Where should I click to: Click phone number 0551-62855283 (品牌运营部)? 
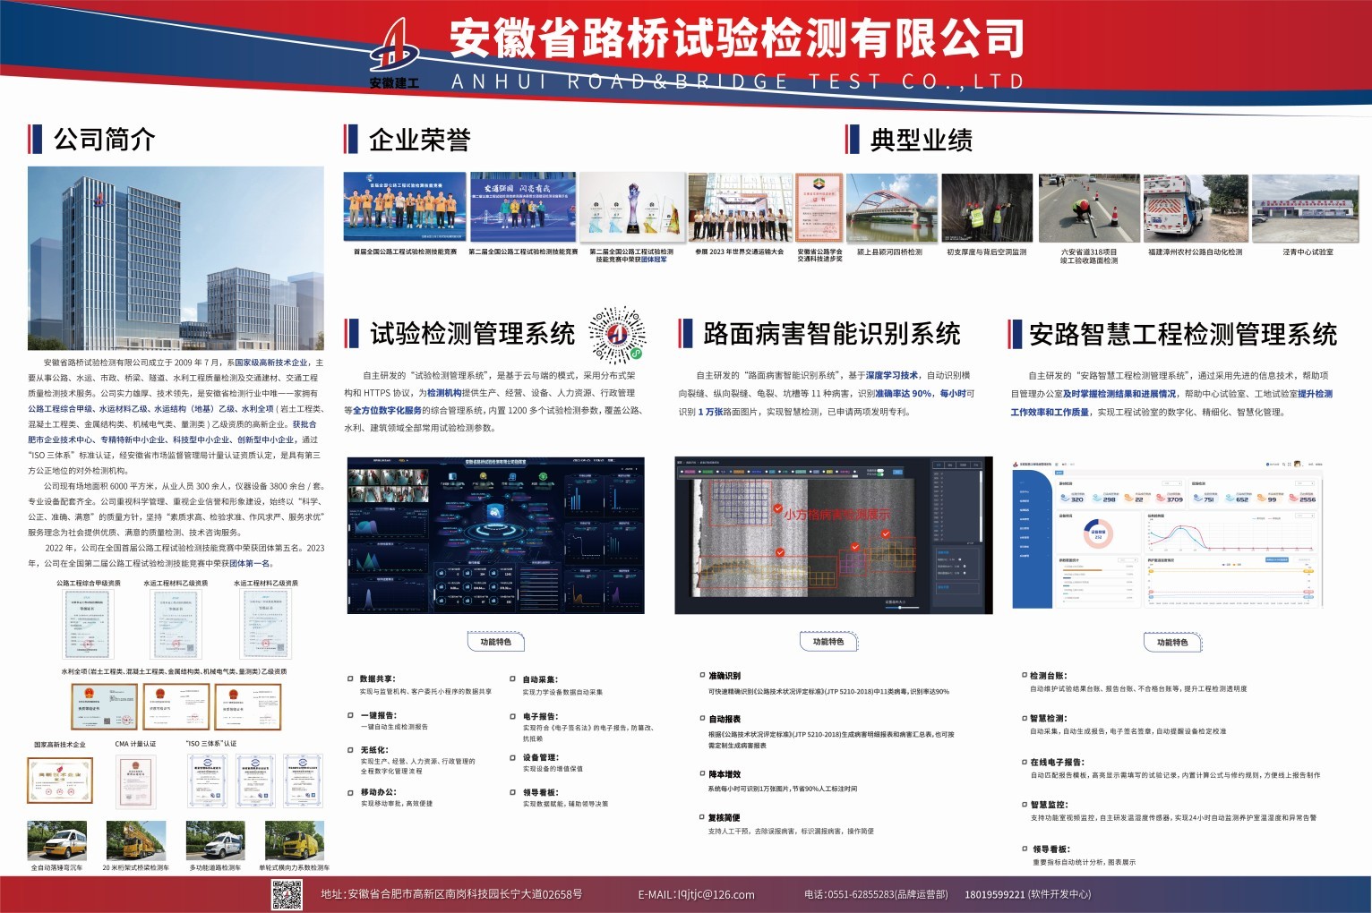coord(876,894)
